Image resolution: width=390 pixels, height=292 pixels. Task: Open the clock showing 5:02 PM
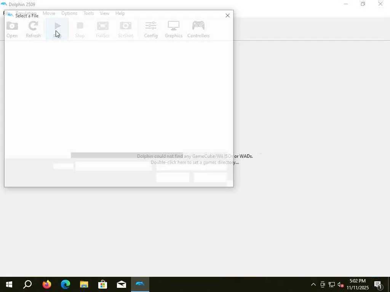click(x=358, y=284)
